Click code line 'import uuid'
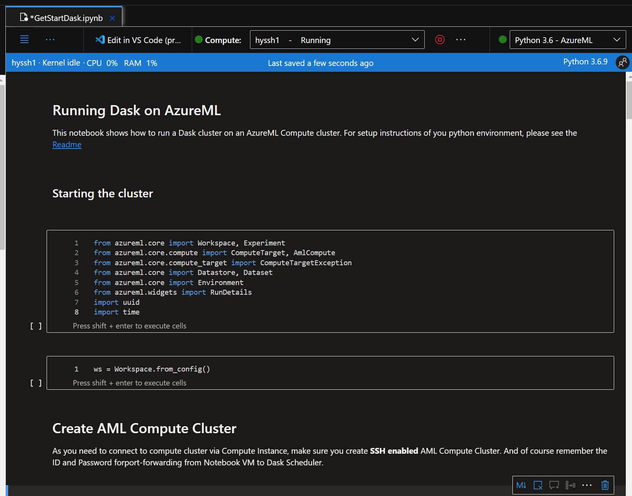This screenshot has height=496, width=632. (x=116, y=302)
